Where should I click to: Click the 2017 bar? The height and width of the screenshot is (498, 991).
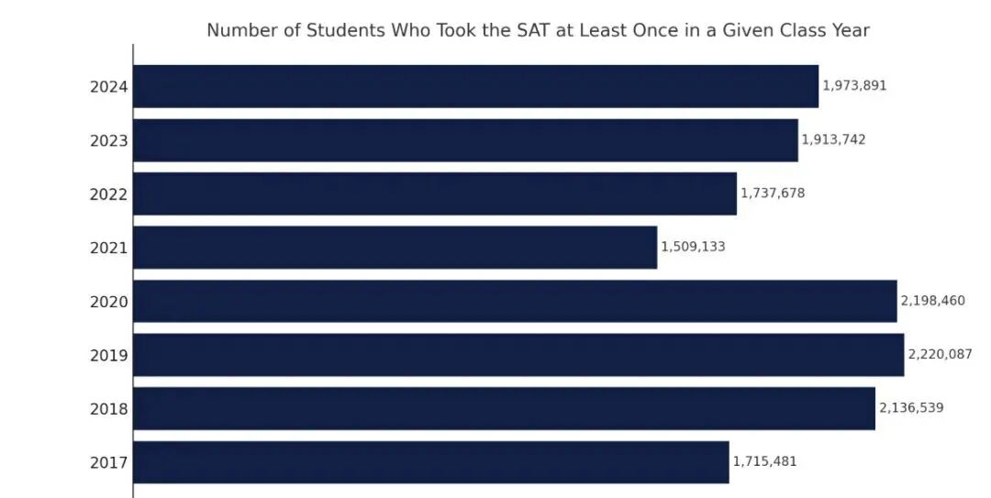coord(431,462)
